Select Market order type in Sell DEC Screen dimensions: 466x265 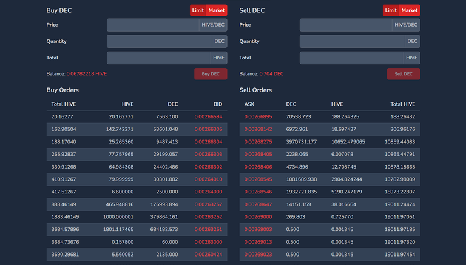point(410,10)
